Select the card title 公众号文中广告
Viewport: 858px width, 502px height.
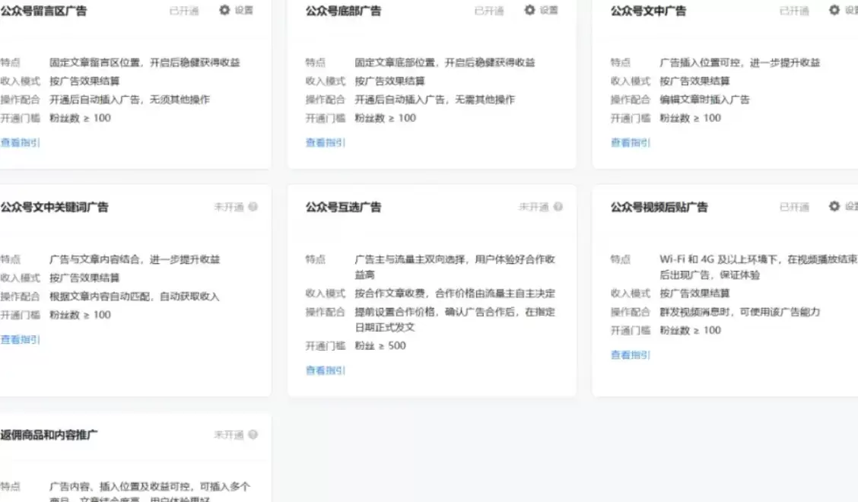pos(648,11)
